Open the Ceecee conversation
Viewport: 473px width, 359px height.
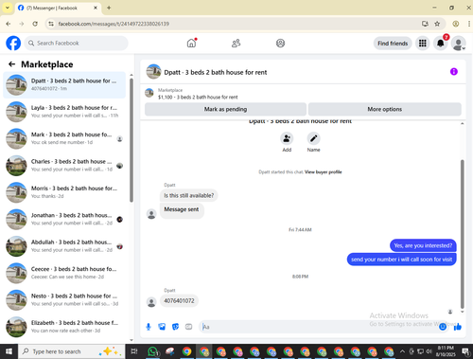coord(64,273)
